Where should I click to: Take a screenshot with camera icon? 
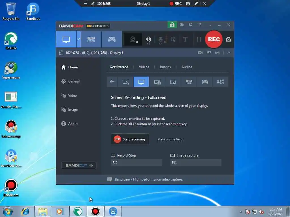229,39
